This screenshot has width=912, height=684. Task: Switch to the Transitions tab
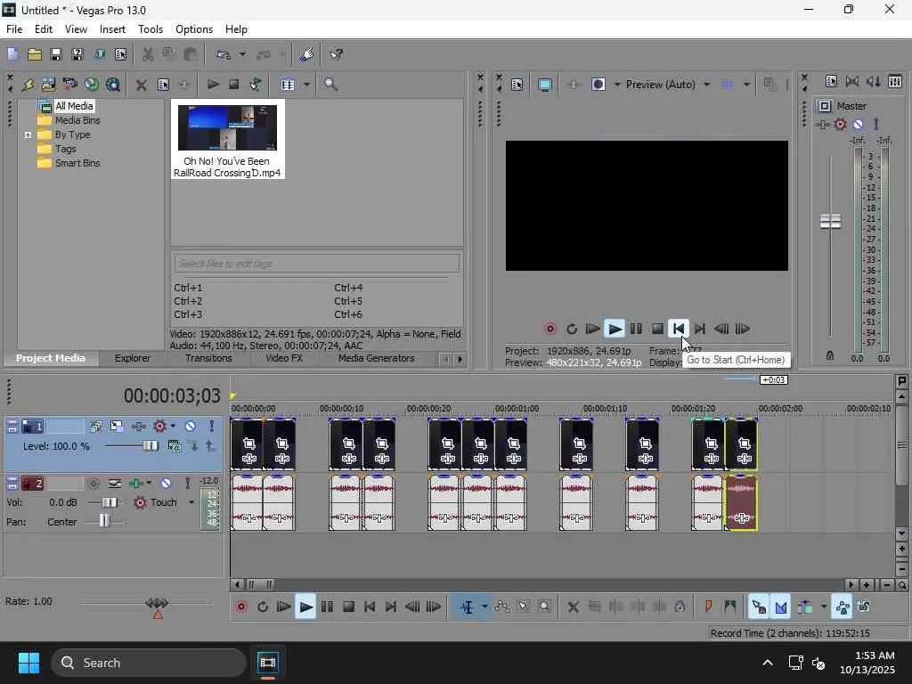[x=208, y=358]
